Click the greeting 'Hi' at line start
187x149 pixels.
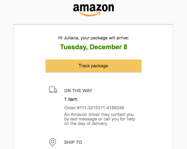point(60,38)
